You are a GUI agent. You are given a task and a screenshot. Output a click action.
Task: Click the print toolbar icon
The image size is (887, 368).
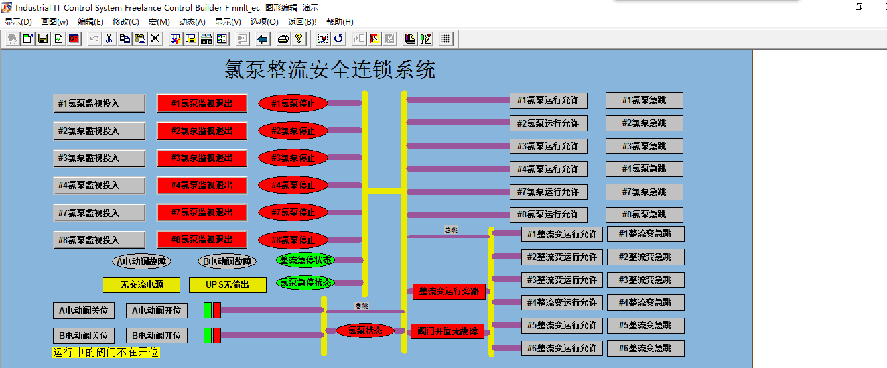[x=283, y=39]
